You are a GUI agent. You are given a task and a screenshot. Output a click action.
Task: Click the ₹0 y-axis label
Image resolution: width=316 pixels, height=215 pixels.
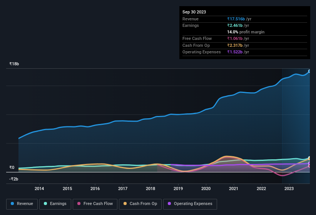[x=12, y=167]
